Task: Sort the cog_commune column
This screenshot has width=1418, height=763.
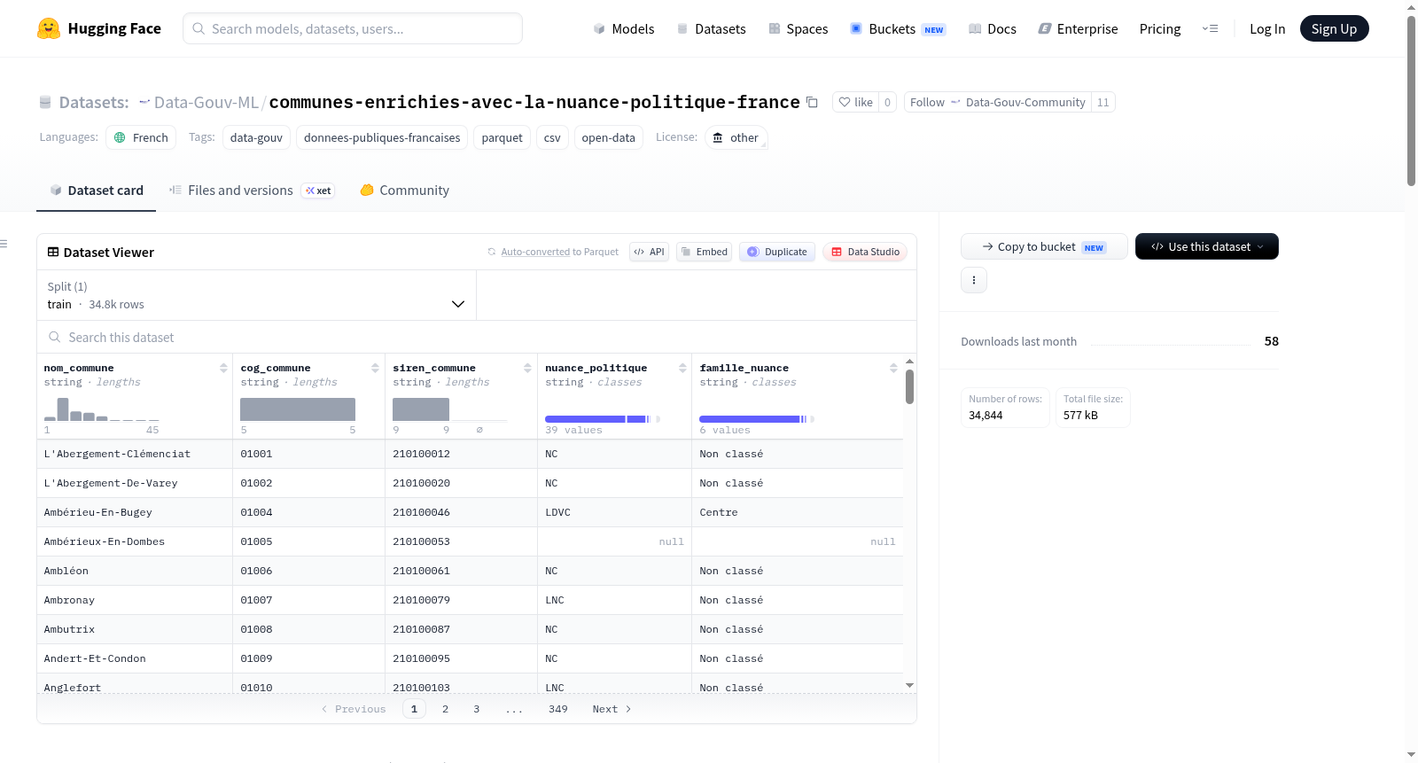Action: pos(375,368)
